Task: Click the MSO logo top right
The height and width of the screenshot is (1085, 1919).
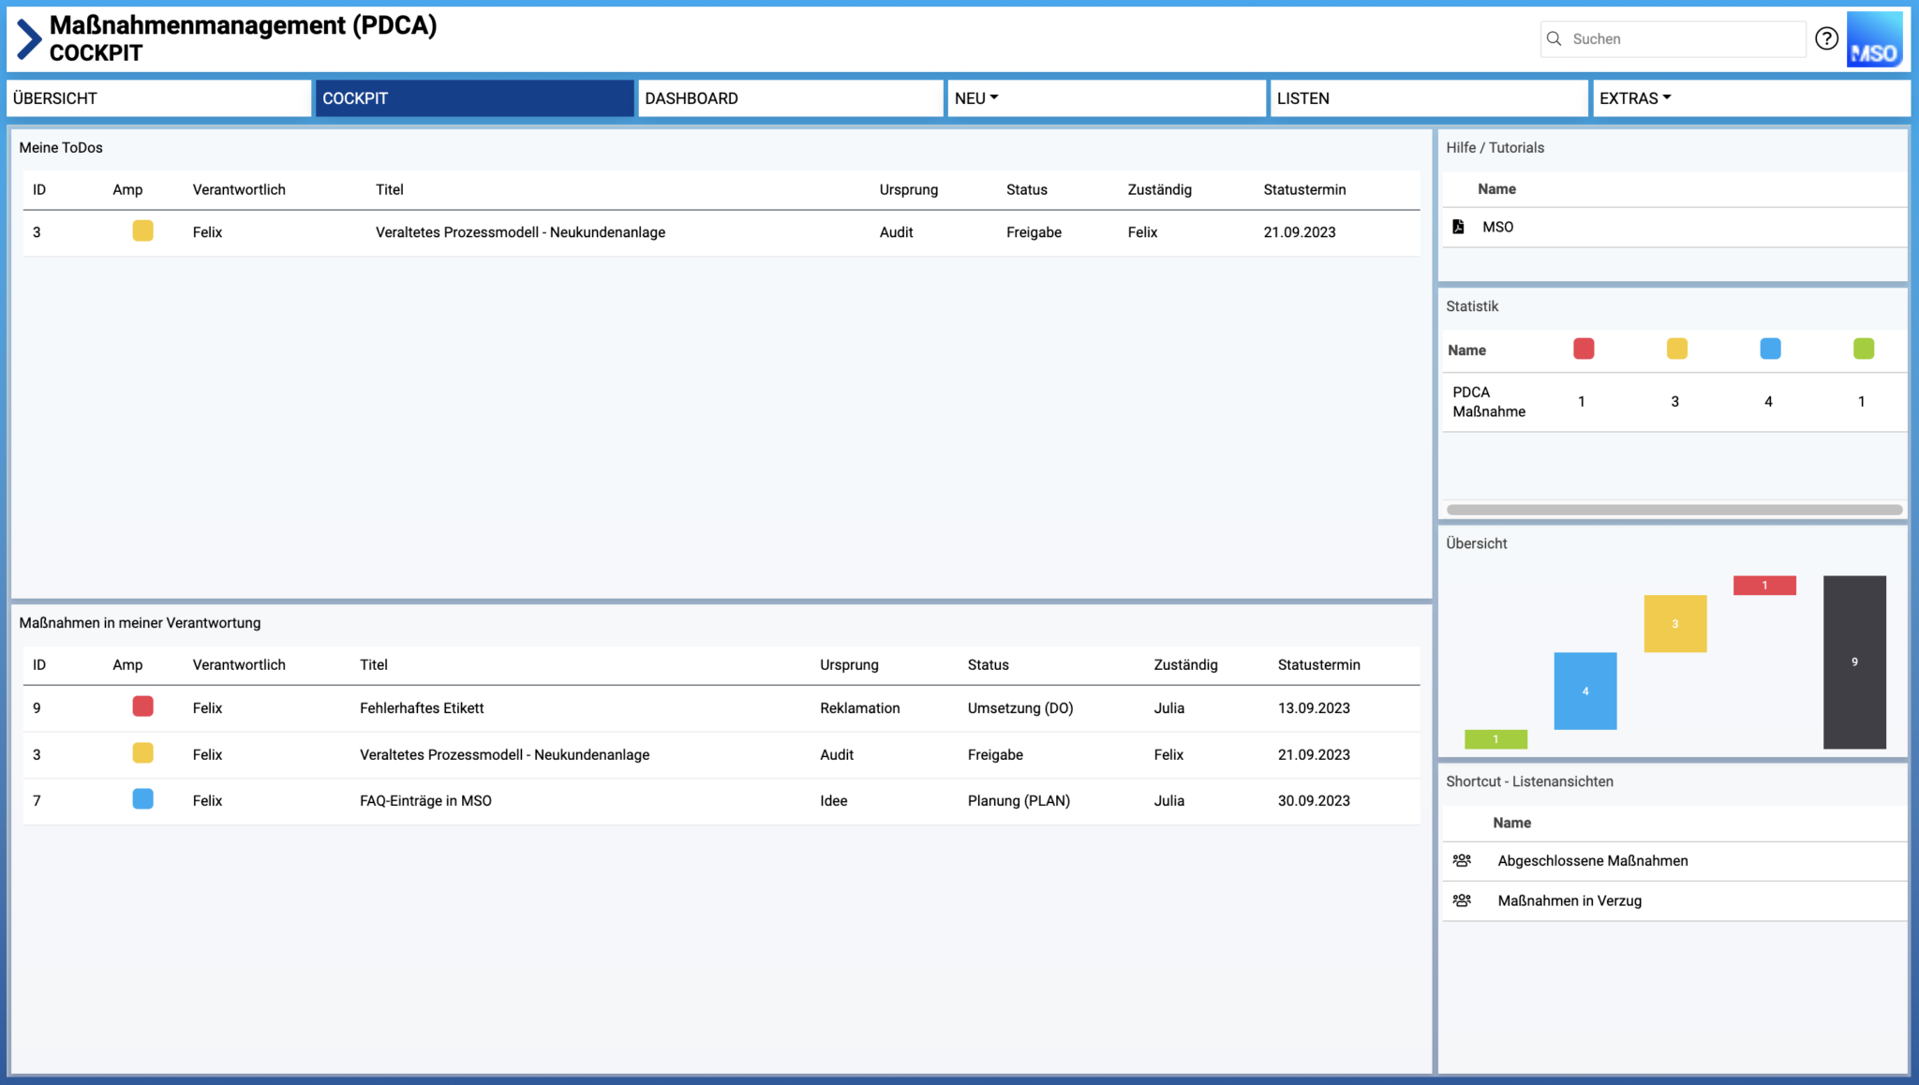Action: [x=1874, y=38]
